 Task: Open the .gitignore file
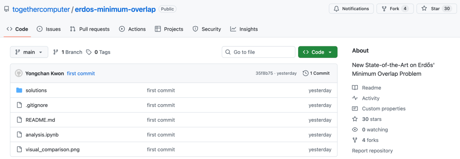click(x=37, y=105)
